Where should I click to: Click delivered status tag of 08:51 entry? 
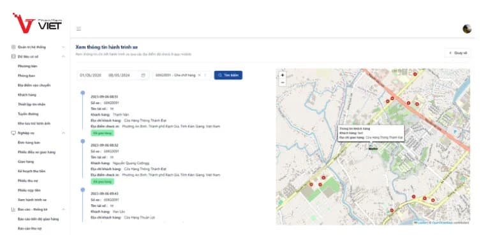click(x=103, y=133)
